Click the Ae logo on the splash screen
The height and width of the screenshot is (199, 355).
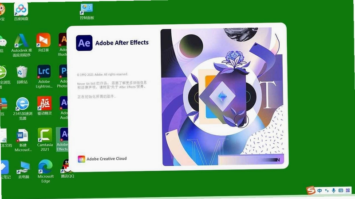(84, 43)
